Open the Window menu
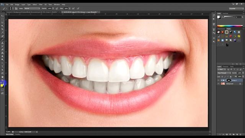This screenshot has width=245, height=138. coord(57,5)
